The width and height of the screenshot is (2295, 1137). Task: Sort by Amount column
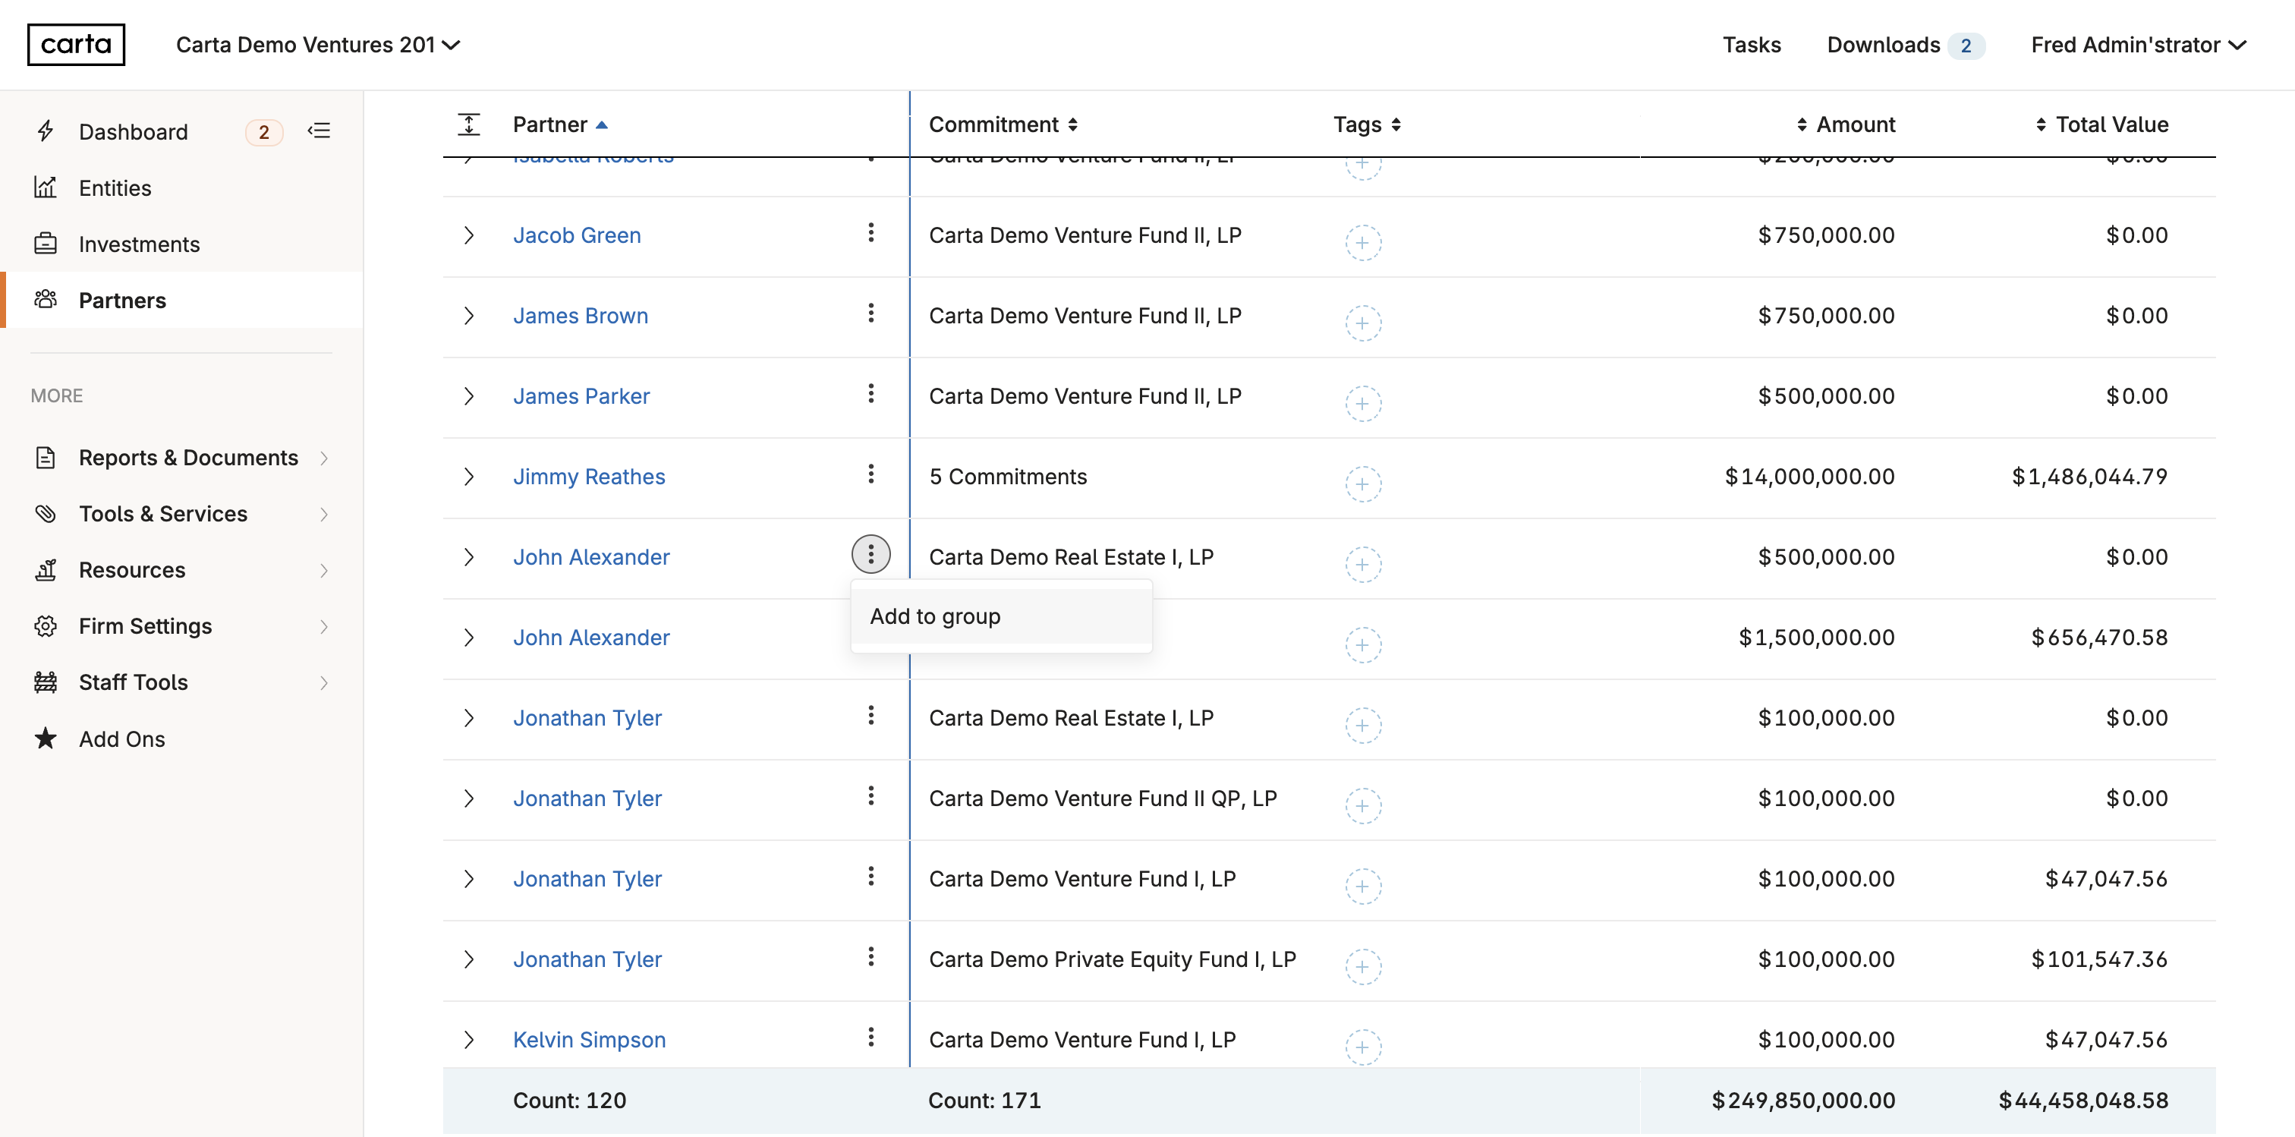point(1845,124)
